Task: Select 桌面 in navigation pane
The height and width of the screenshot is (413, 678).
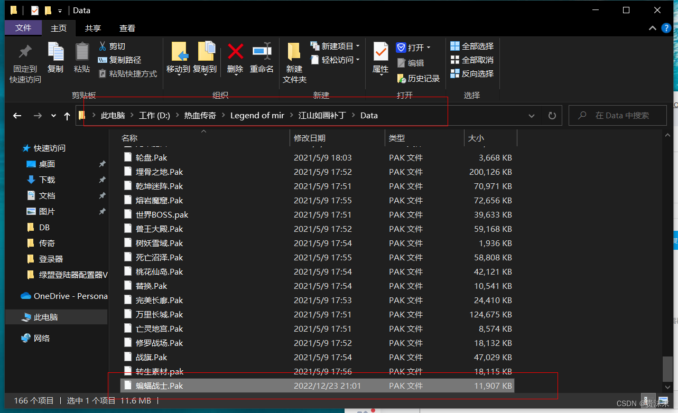Action: (x=47, y=164)
